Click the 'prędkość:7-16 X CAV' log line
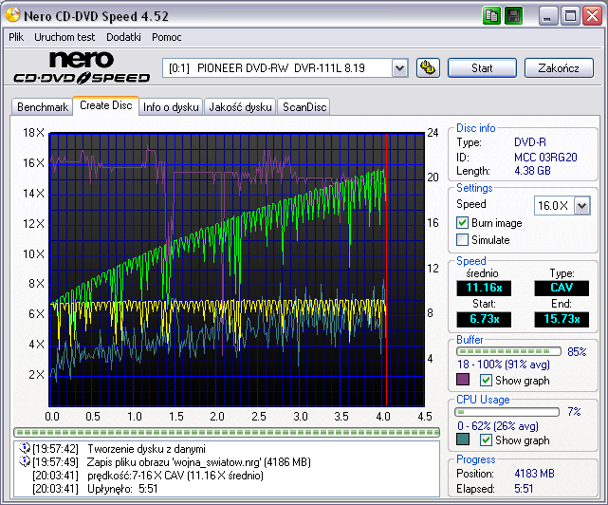This screenshot has width=608, height=505. (x=175, y=476)
